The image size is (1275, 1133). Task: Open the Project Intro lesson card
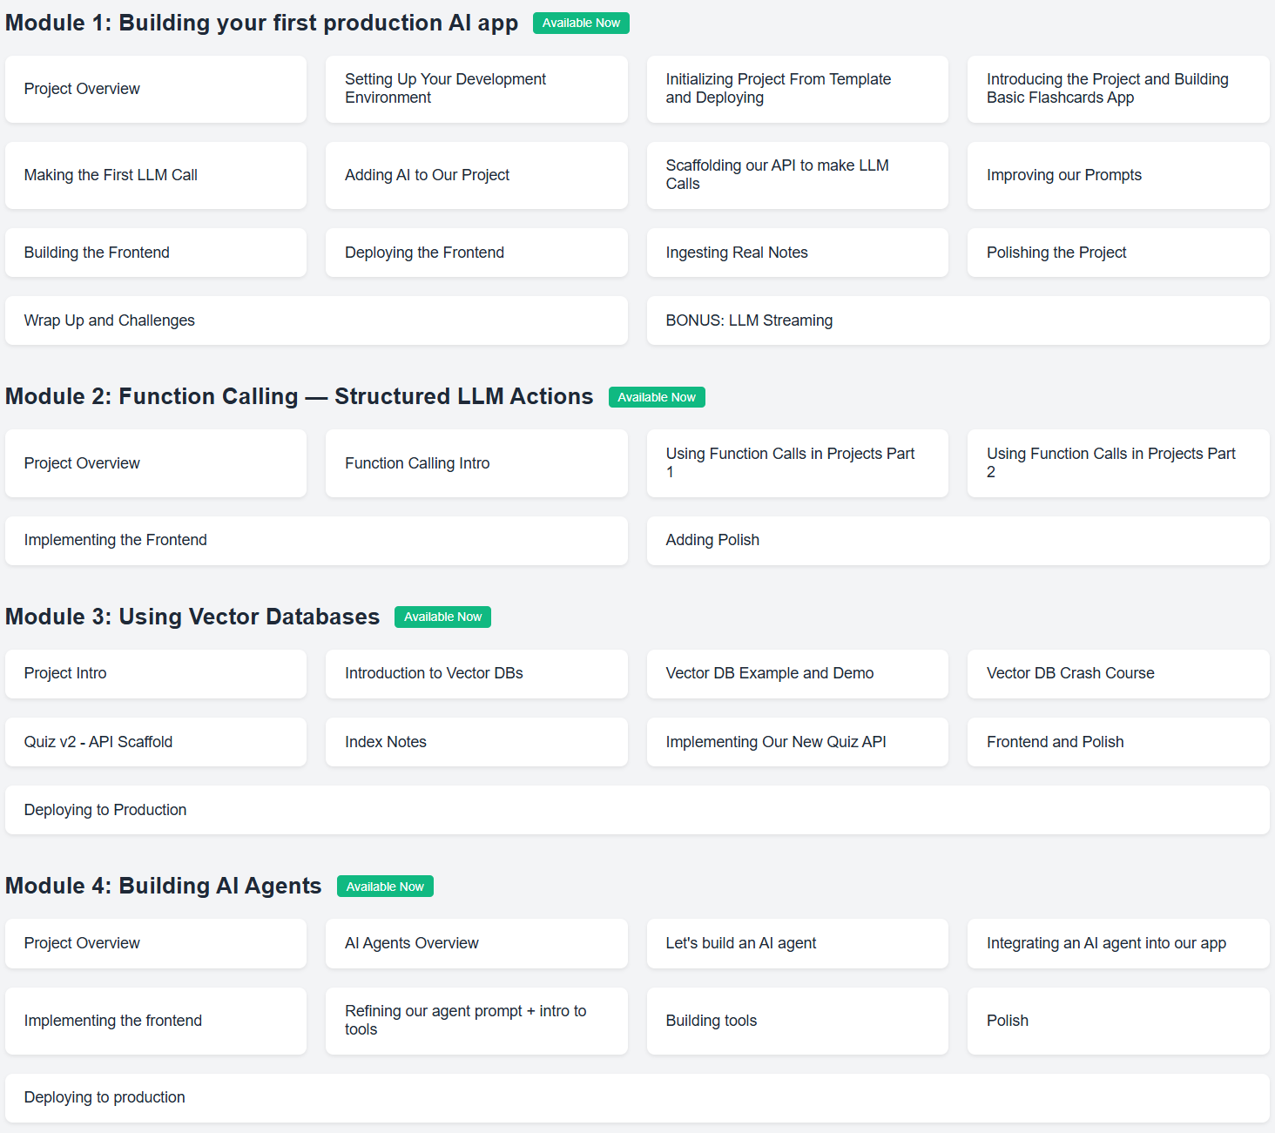coord(156,674)
